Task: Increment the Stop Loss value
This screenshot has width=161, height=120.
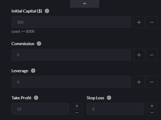Action: pyautogui.click(x=152, y=106)
